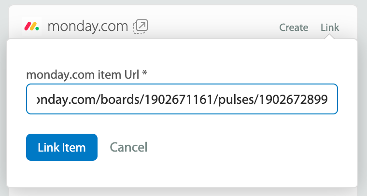Select the Link tab
The image size is (367, 196).
click(329, 28)
